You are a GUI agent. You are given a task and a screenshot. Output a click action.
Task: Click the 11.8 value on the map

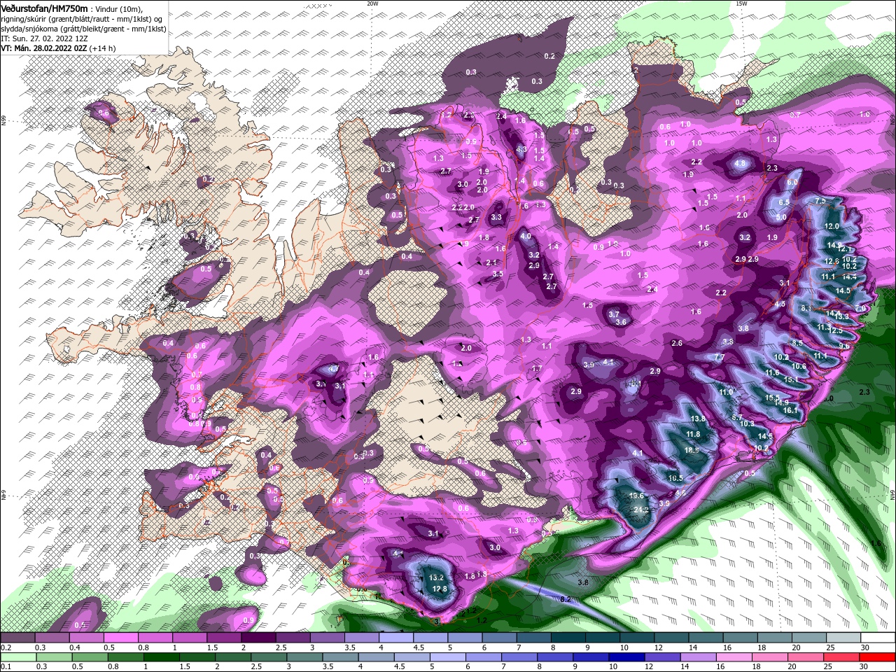[x=693, y=434]
